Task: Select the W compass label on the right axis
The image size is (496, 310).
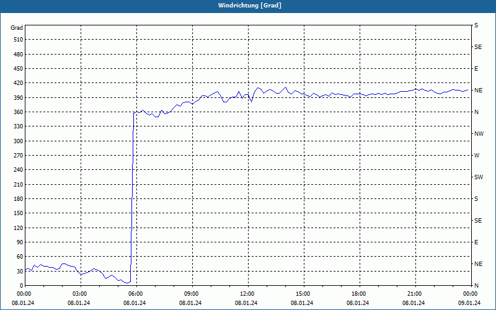Action: point(477,156)
